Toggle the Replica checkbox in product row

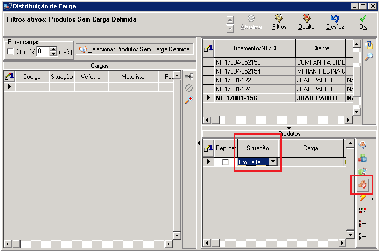(x=226, y=162)
